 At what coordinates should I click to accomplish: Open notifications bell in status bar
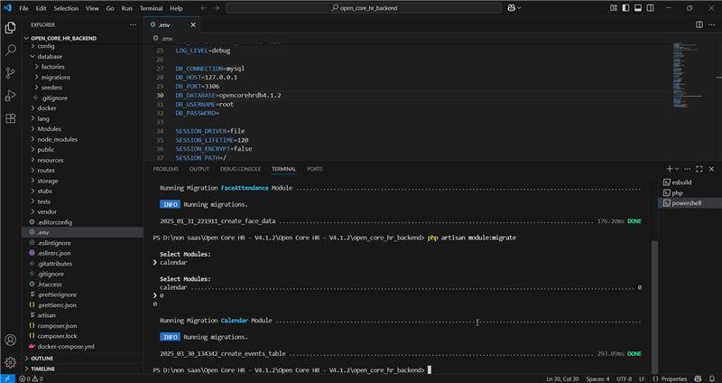(x=712, y=378)
